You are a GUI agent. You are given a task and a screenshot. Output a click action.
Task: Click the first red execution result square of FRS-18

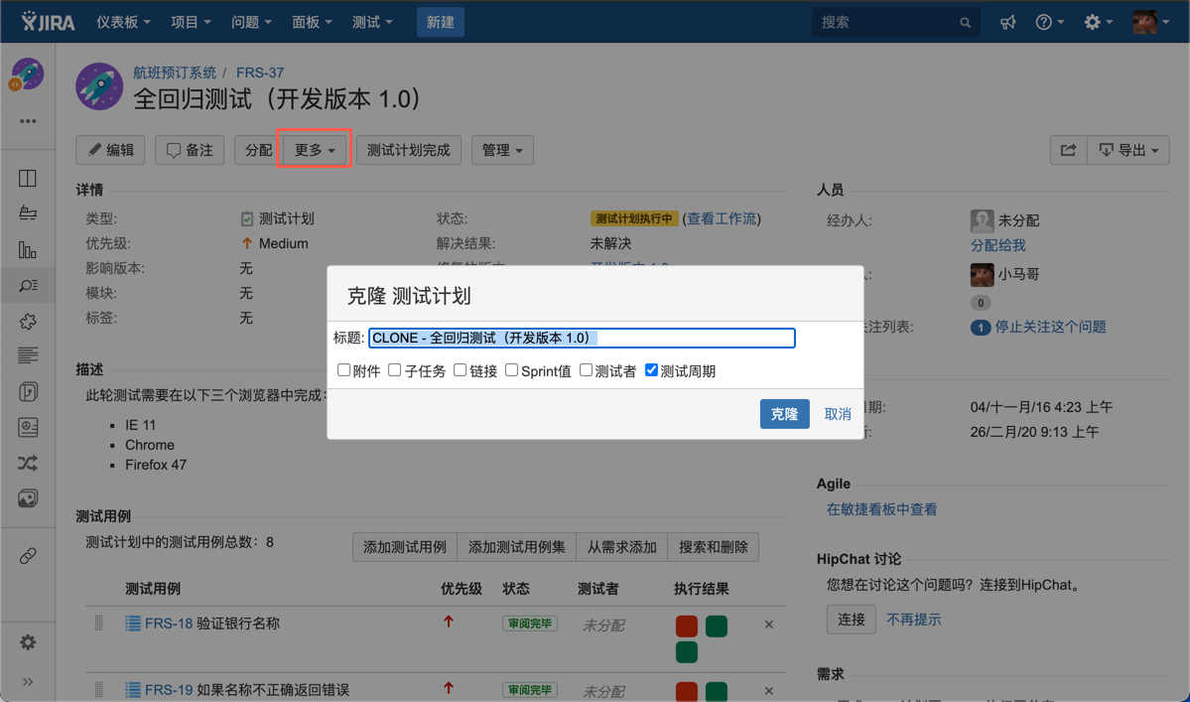[x=686, y=627]
